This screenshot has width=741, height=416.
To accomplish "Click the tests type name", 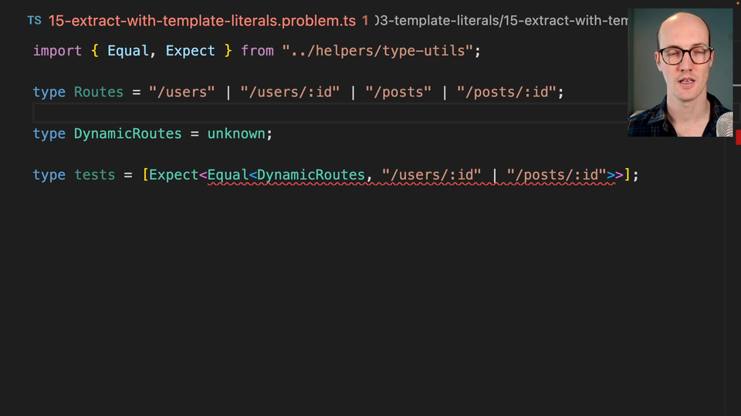I will click(x=94, y=176).
